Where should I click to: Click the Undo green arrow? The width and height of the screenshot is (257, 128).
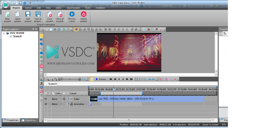[64, 30]
